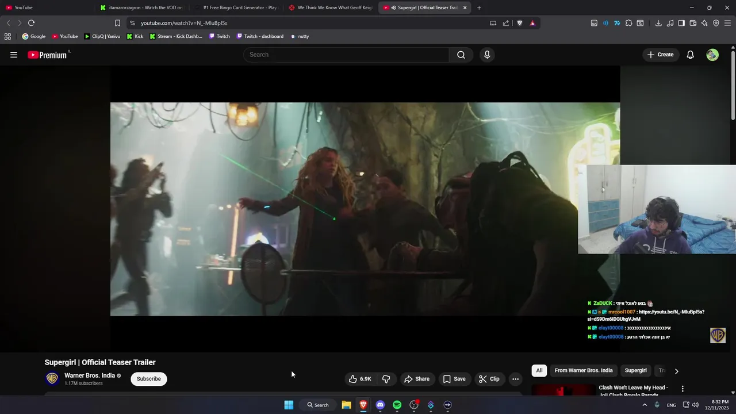Open browser downloads icon
736x414 pixels.
pos(658,23)
